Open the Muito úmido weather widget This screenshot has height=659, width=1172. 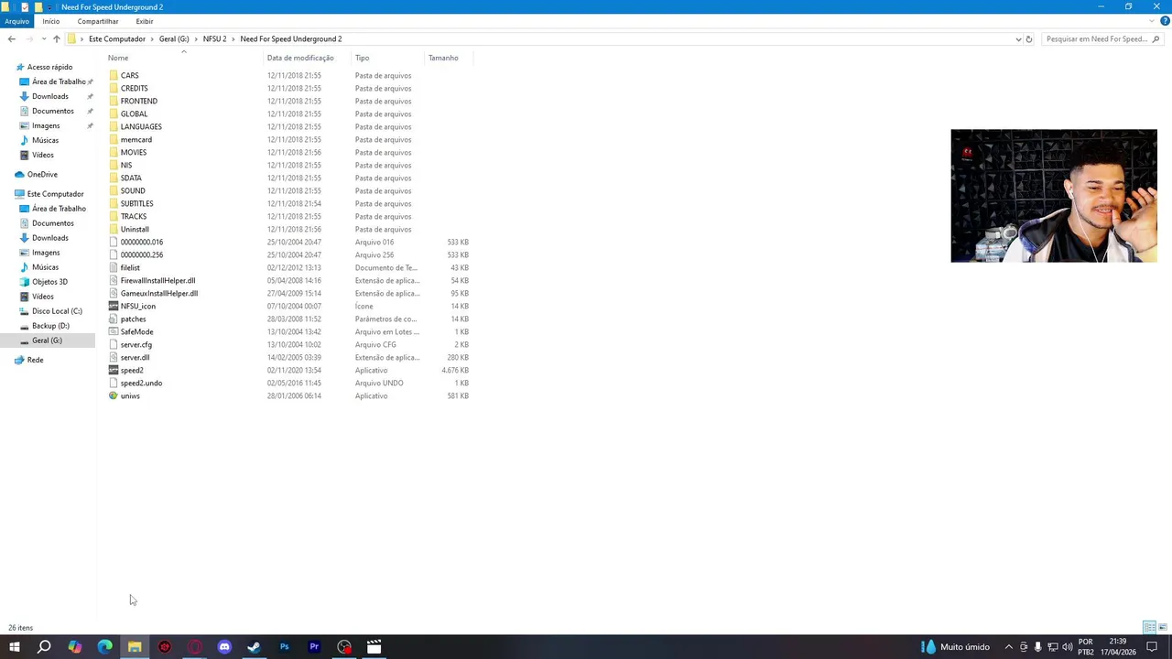[956, 647]
